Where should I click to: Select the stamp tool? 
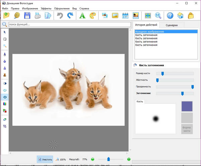tap(5, 75)
